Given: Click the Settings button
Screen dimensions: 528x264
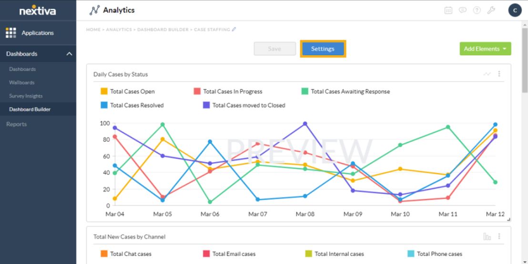Looking at the screenshot, I should click(x=323, y=49).
